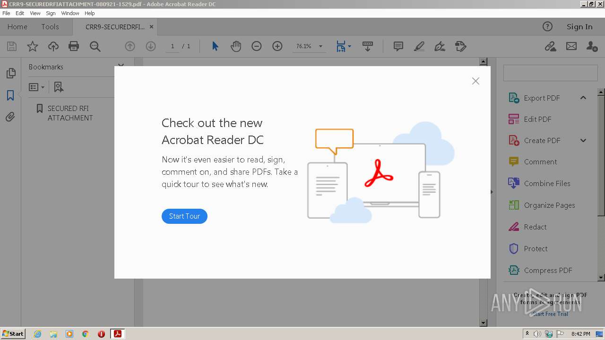Open the SECURED RFI ATTACHMENT bookmark
This screenshot has width=605, height=340.
point(70,113)
